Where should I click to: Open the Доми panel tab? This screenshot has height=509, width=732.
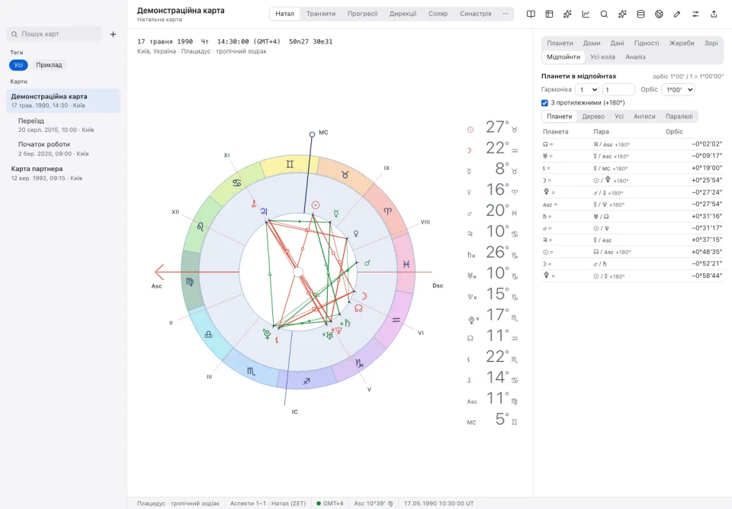coord(592,43)
